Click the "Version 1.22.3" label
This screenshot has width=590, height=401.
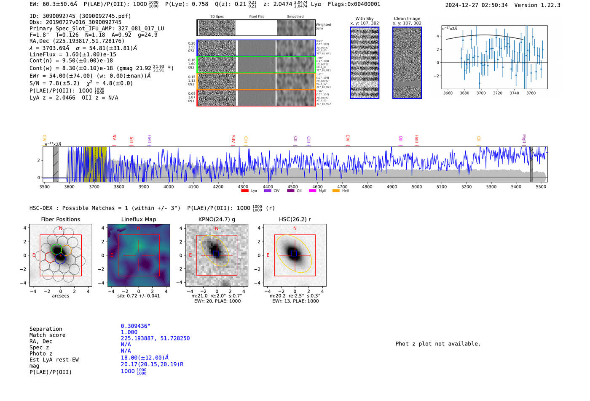point(537,5)
